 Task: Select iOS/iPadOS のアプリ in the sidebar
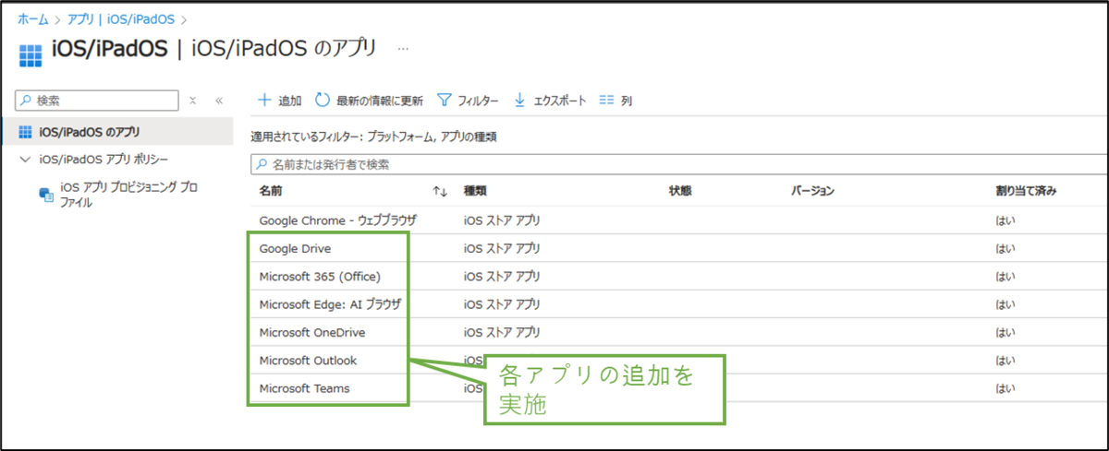(116, 131)
